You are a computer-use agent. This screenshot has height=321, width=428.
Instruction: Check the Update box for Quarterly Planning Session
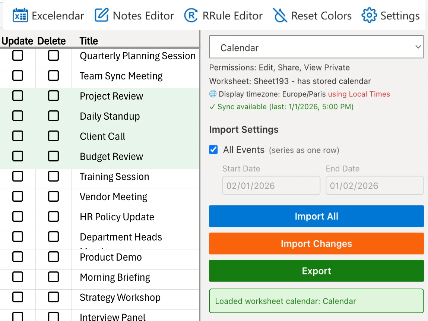coord(18,55)
